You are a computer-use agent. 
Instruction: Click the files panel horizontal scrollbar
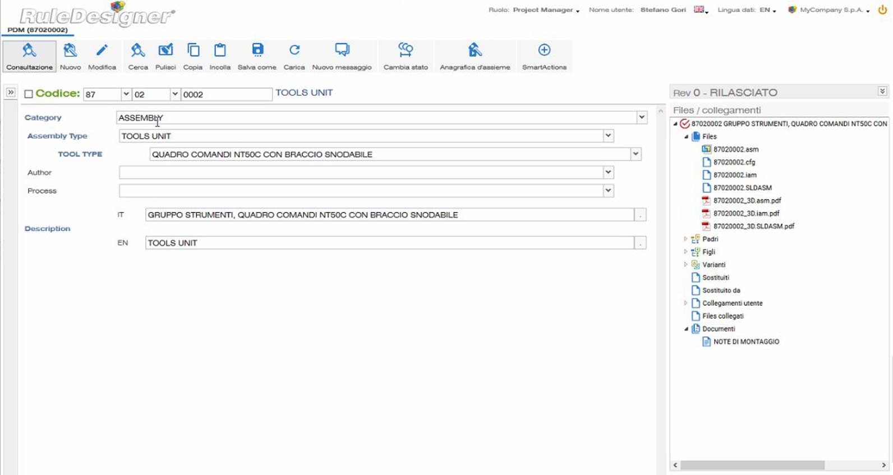tap(752, 465)
